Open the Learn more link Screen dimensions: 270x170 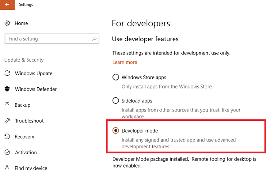125,62
